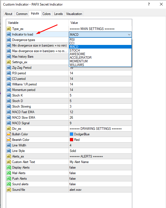Click the Indicator to load variable icon

click(x=9, y=34)
